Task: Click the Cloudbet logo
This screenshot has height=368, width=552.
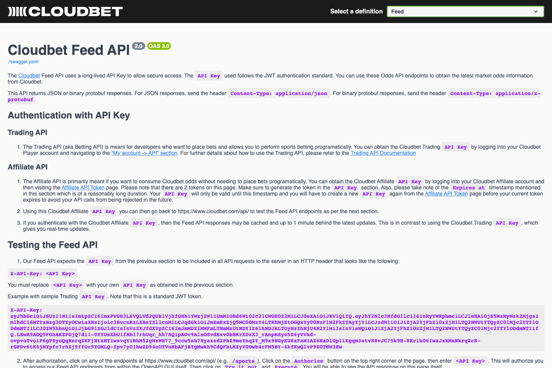Action: (x=65, y=11)
